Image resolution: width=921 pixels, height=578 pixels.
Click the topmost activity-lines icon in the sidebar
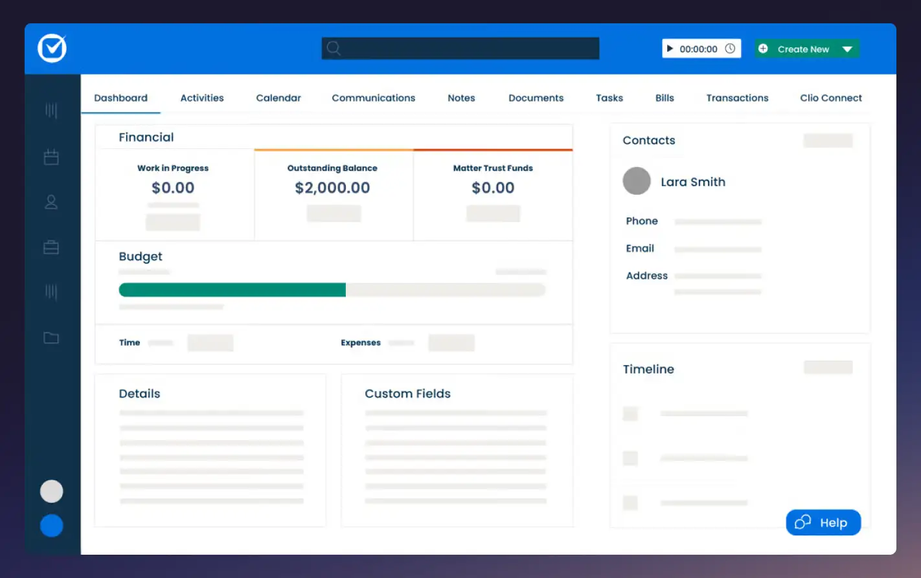point(51,110)
